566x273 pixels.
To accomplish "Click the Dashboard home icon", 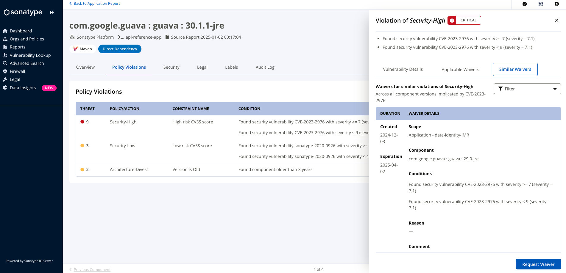I will coord(5,31).
